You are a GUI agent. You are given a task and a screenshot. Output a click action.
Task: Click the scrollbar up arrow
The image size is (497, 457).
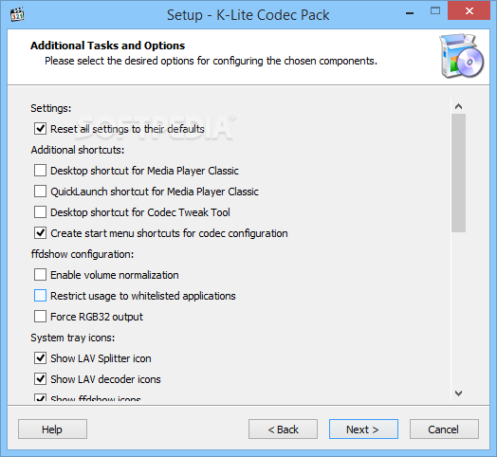pyautogui.click(x=459, y=106)
